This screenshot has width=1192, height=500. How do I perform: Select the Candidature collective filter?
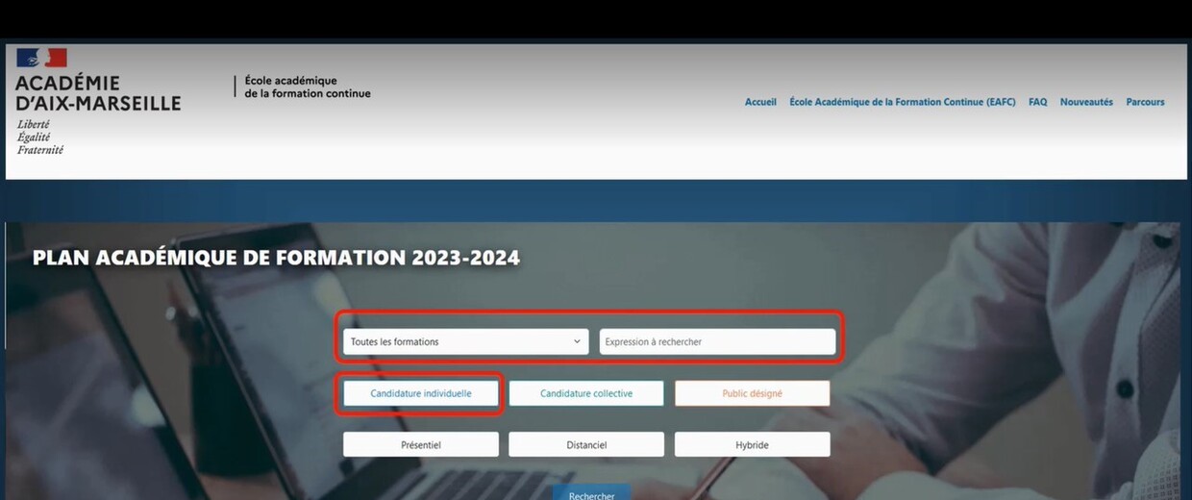(x=586, y=393)
